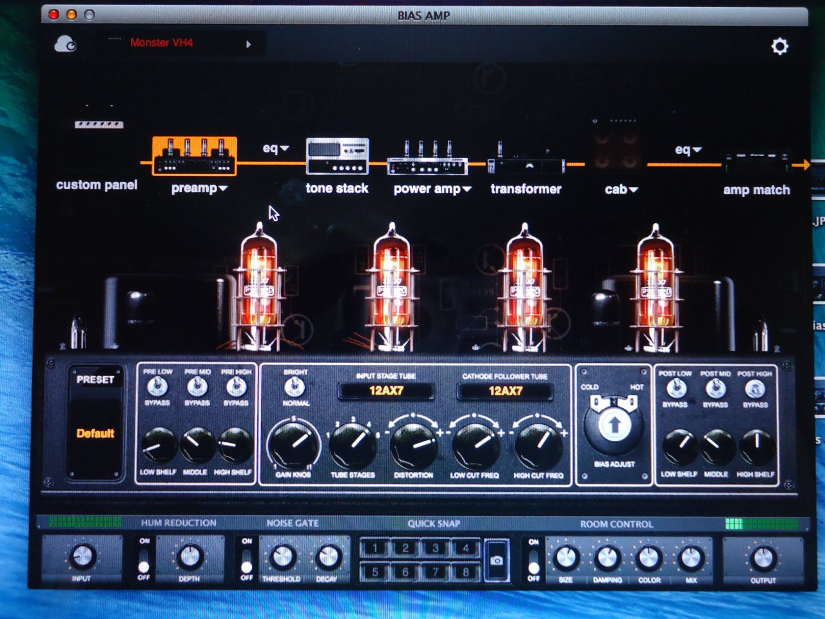The image size is (825, 619).
Task: Select Quick Snap slot 8
Action: coord(466,571)
